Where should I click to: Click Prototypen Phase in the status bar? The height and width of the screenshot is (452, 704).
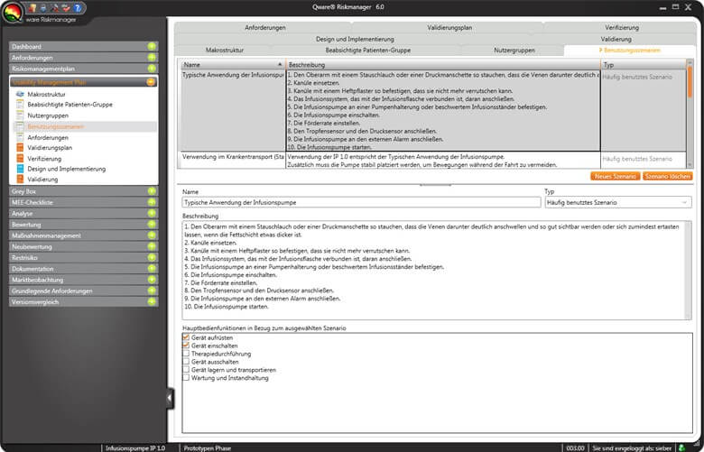coord(207,448)
